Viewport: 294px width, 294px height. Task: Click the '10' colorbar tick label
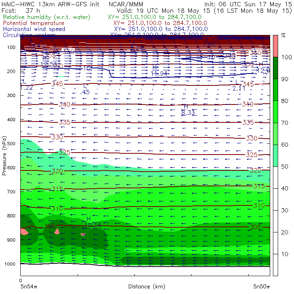[x=284, y=254]
